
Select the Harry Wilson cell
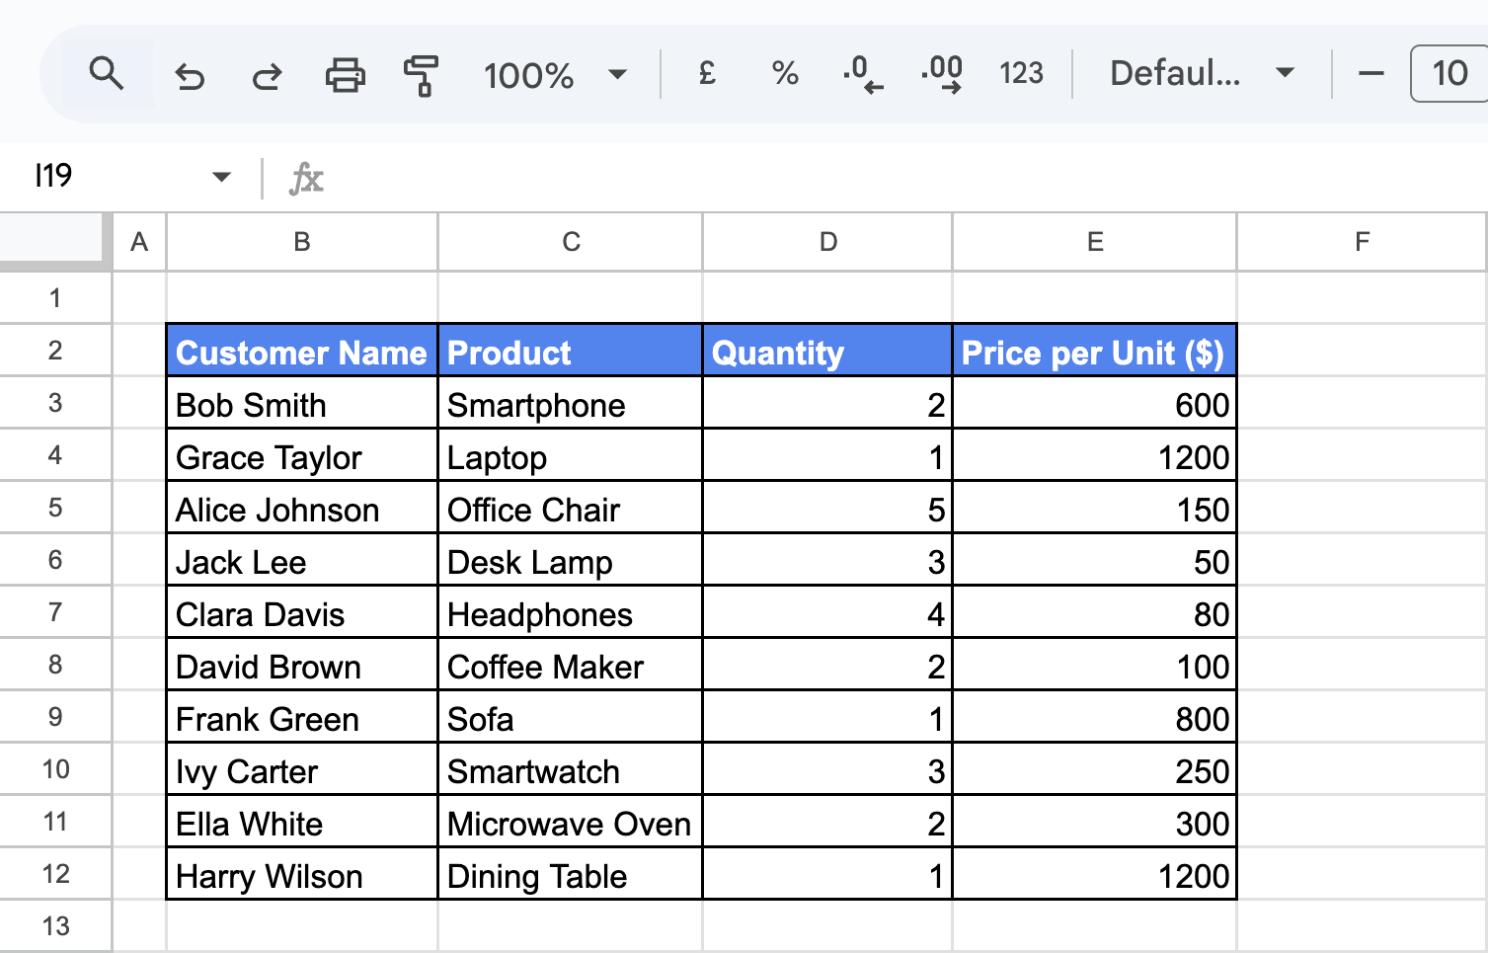(x=302, y=874)
